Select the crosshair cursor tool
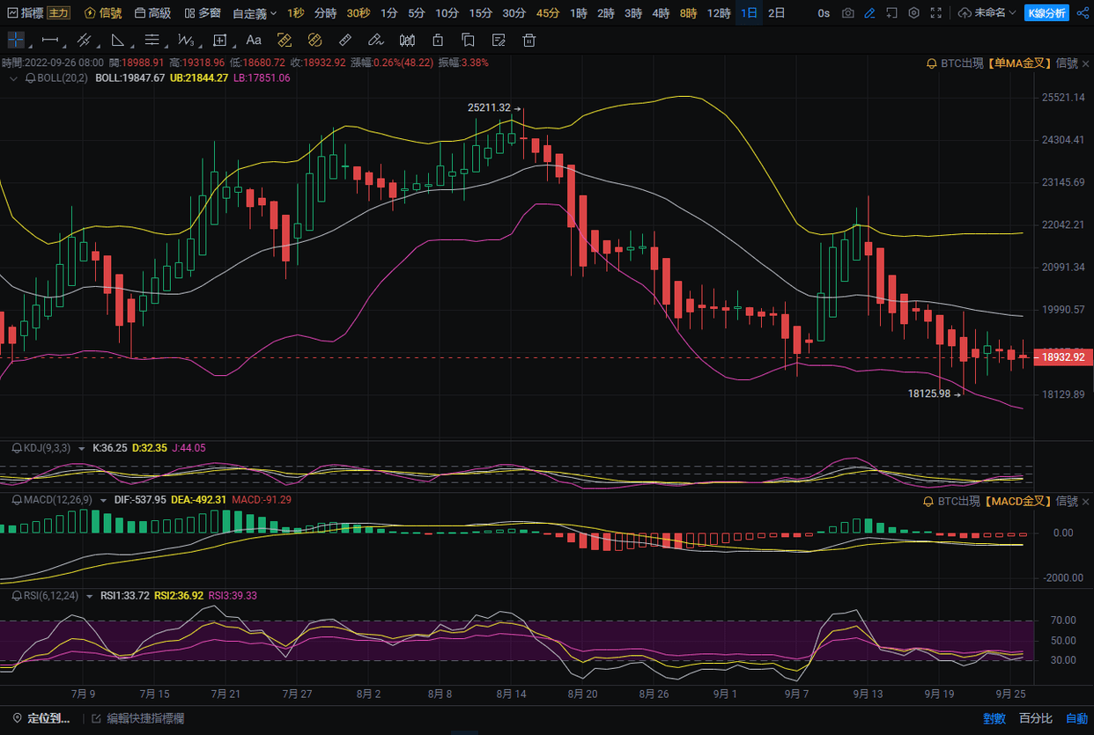This screenshot has height=735, width=1094. point(17,40)
